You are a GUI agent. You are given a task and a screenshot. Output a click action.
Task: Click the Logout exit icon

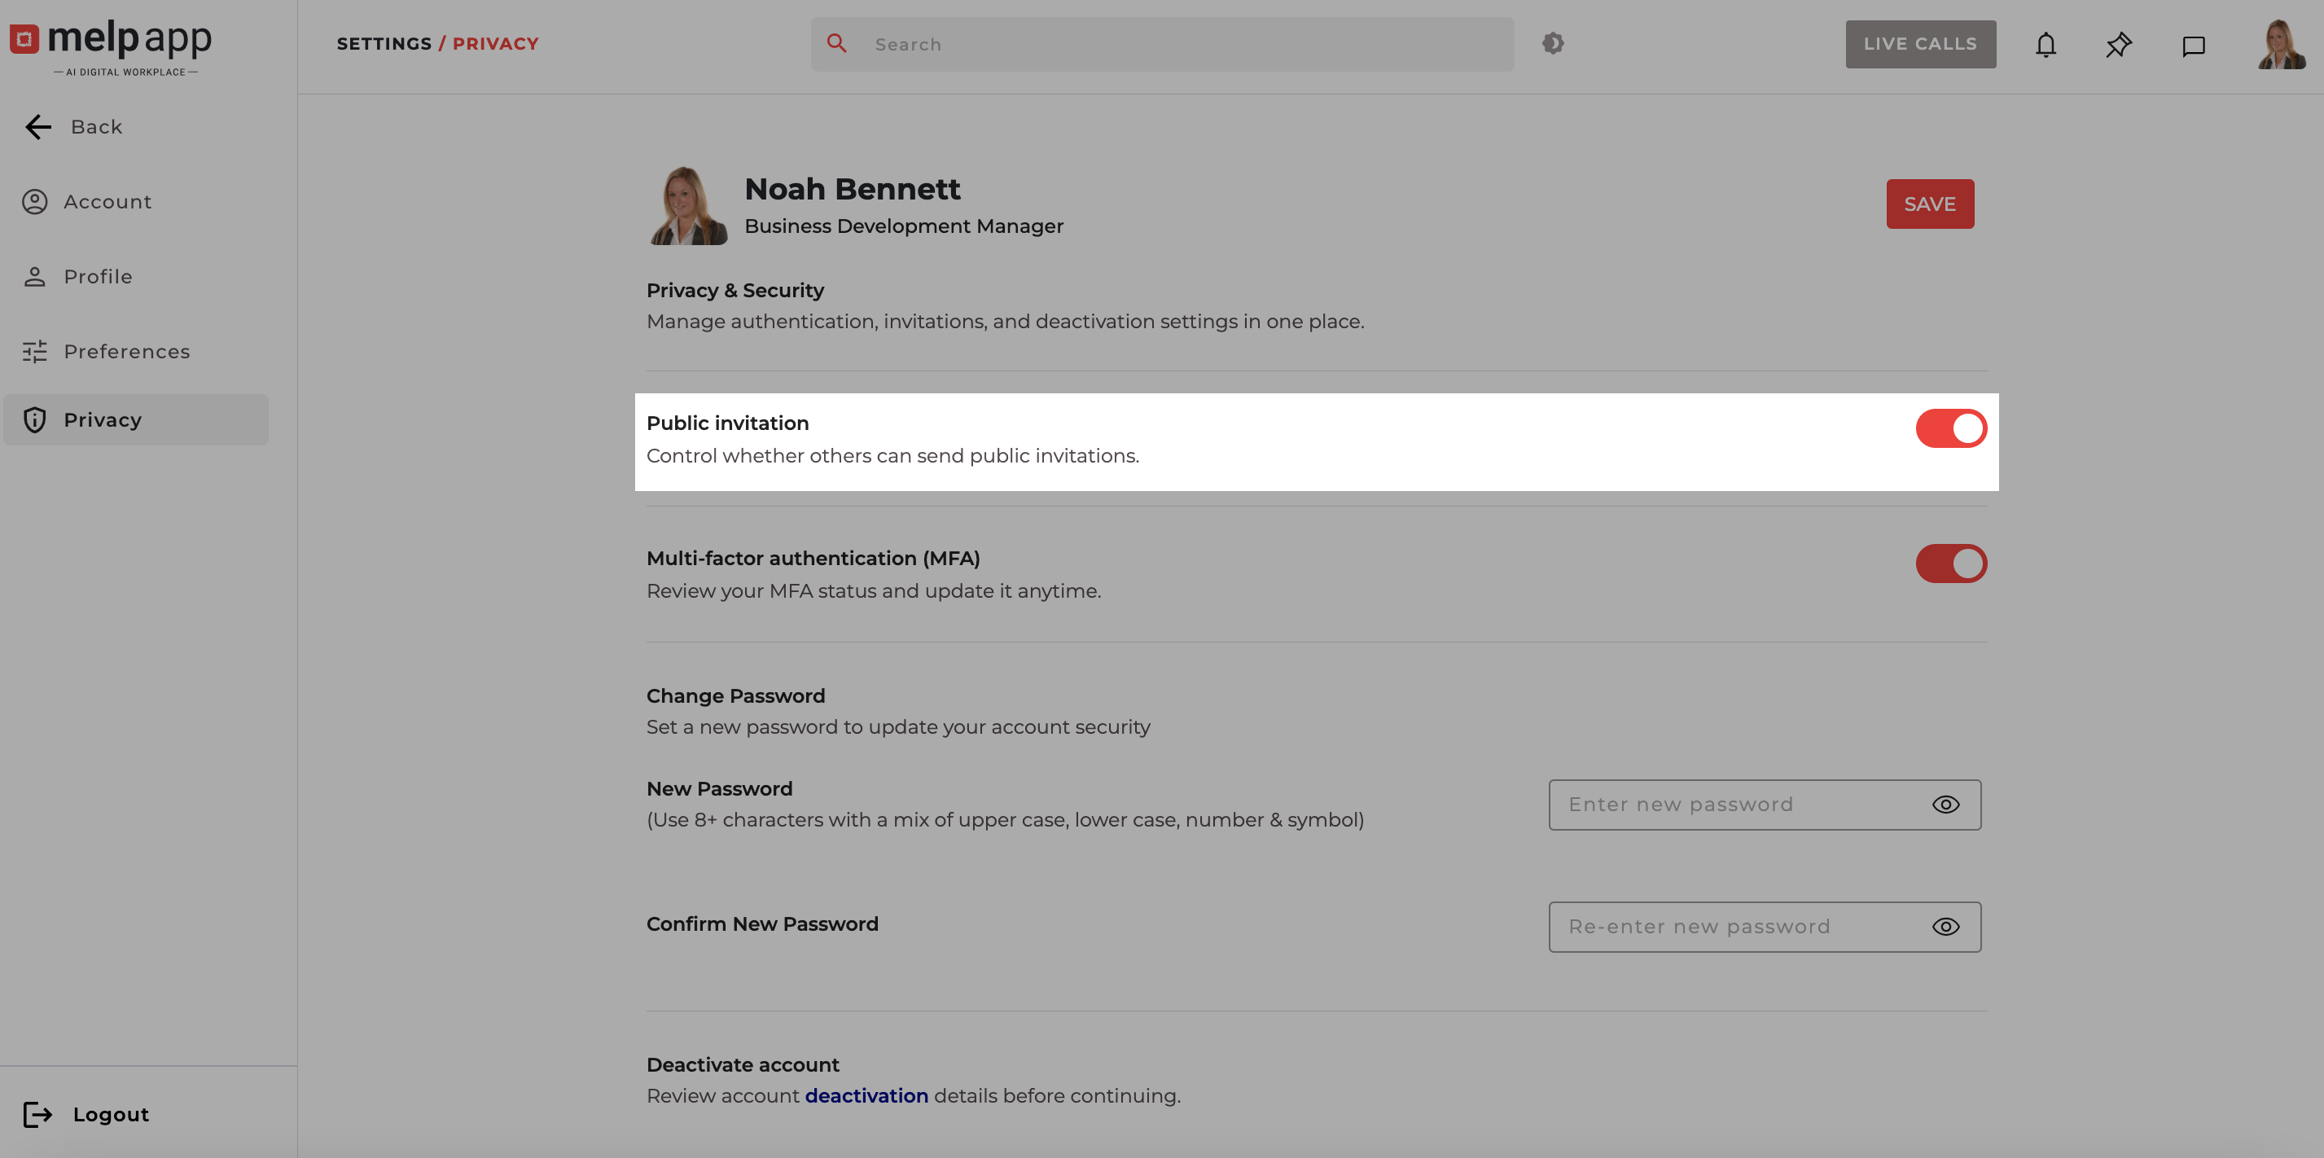click(37, 1115)
